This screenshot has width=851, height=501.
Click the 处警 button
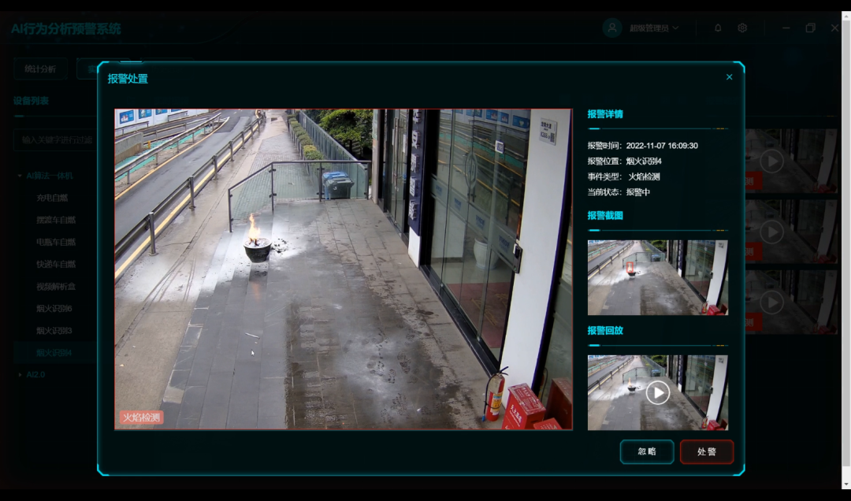tap(707, 451)
